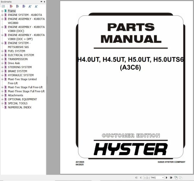Select the SPECIAL TOOLS bookmark
Viewport: 194px width, 181px height.
click(18, 103)
